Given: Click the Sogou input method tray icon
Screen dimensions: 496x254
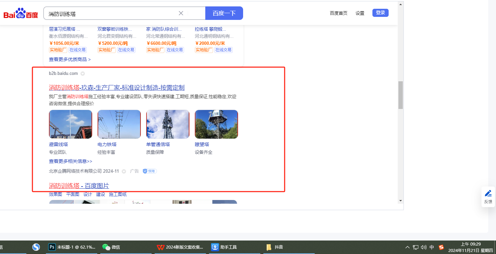Looking at the screenshot, I should (441, 247).
